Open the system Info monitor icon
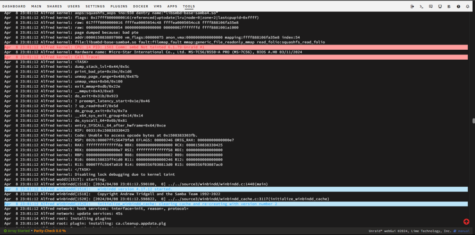475x235 pixels. tap(440, 6)
